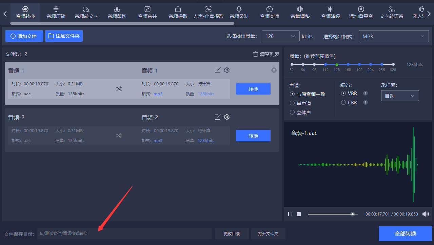This screenshot has width=434, height=245.
Task: Stop the audio preview playback
Action: (x=299, y=214)
